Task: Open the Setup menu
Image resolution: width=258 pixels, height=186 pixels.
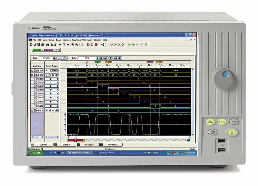Action: coord(52,40)
